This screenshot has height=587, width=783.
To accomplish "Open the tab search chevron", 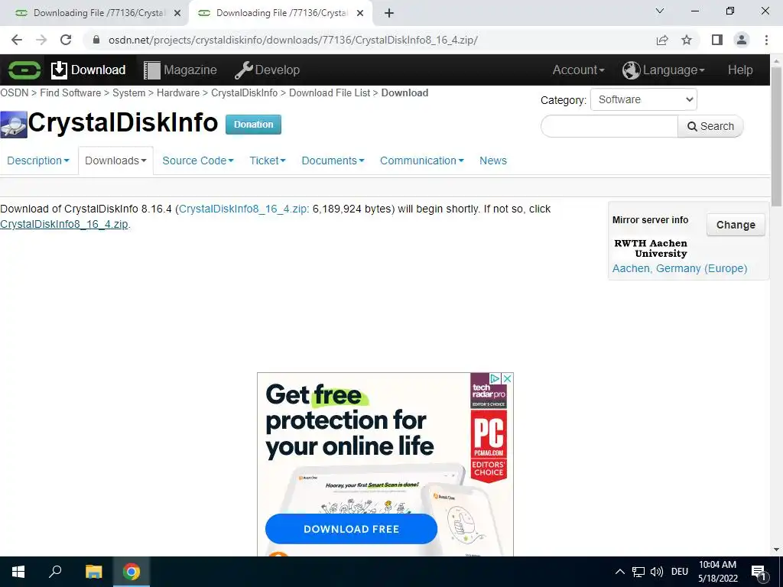I will (x=660, y=11).
